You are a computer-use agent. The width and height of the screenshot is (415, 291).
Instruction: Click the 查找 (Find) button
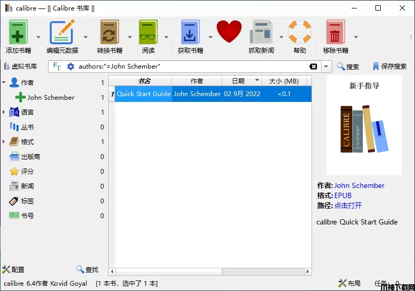[87, 269]
